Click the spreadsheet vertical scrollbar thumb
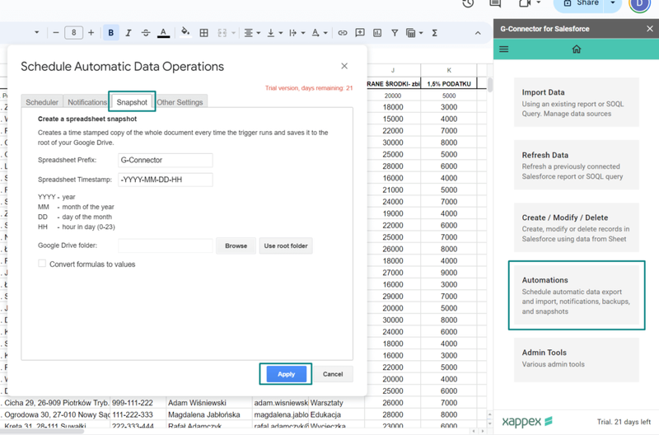Image resolution: width=659 pixels, height=435 pixels. pos(490,84)
